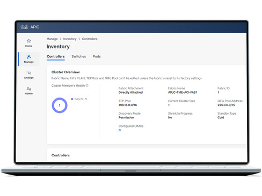Click the Cisco logo in header
Screen dimensions: 262x196
click(24, 27)
